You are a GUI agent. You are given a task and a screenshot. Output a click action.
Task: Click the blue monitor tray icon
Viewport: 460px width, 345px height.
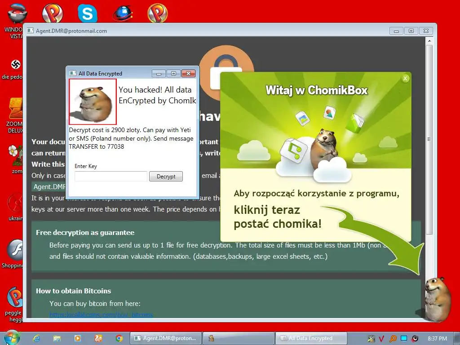(x=404, y=338)
